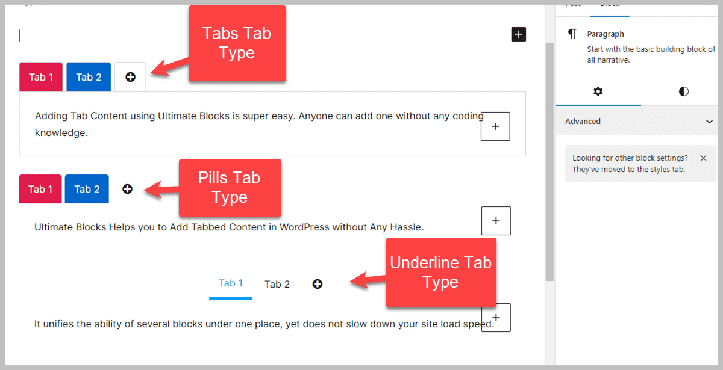This screenshot has width=723, height=370.
Task: Click the add tab icon in Underline type
Action: [x=318, y=283]
